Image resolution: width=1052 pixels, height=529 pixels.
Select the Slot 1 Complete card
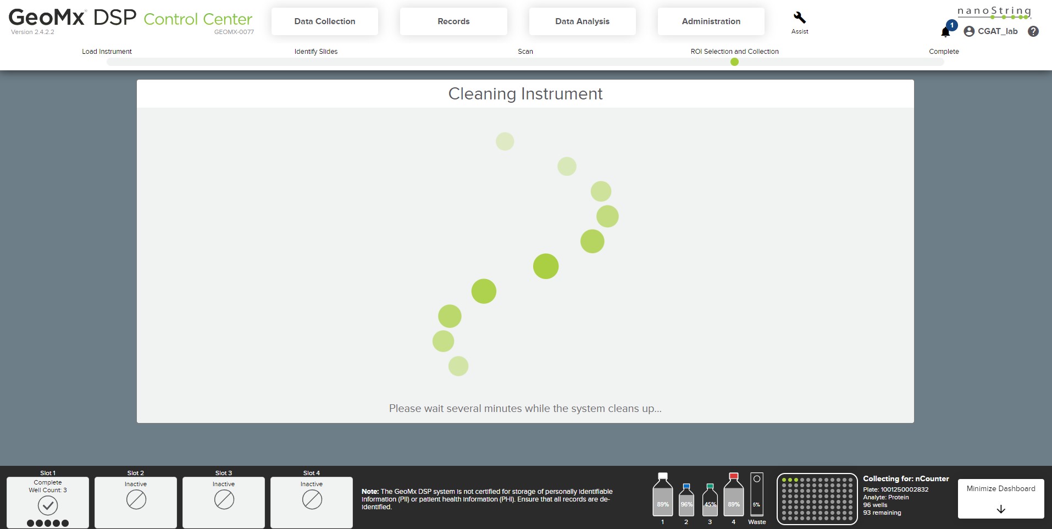click(x=48, y=502)
